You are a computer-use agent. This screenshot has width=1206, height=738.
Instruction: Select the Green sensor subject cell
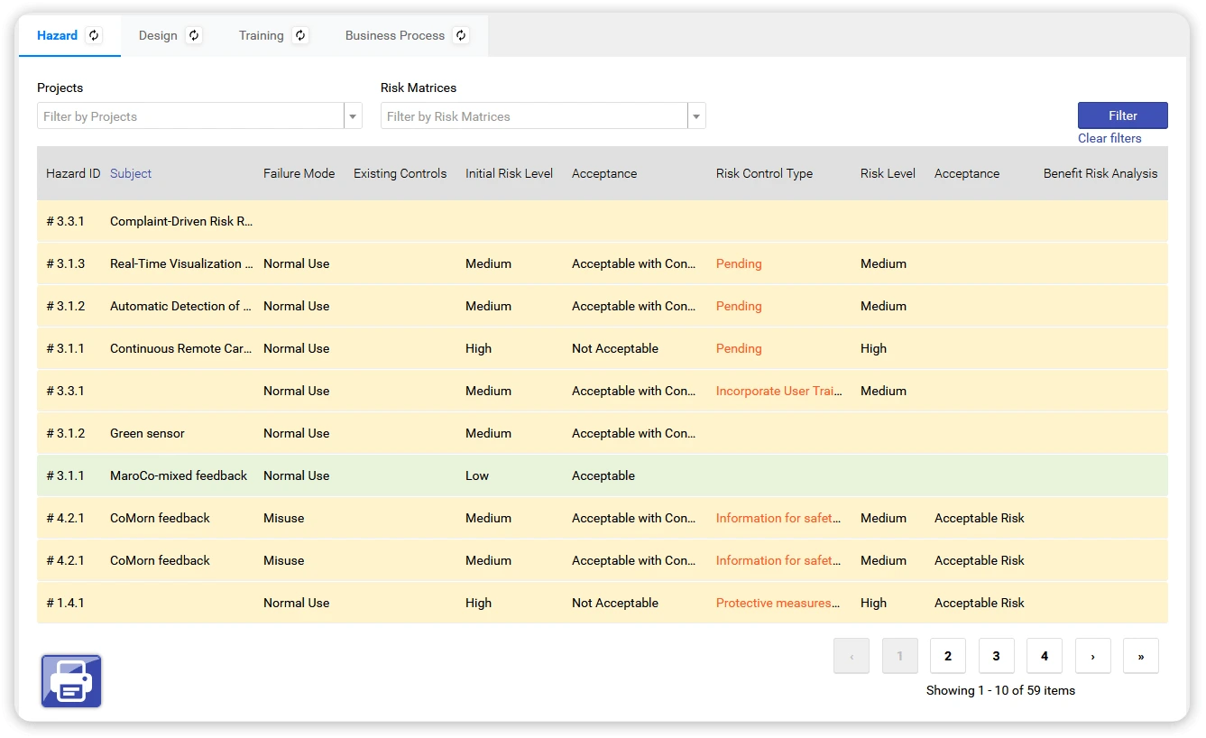147,433
